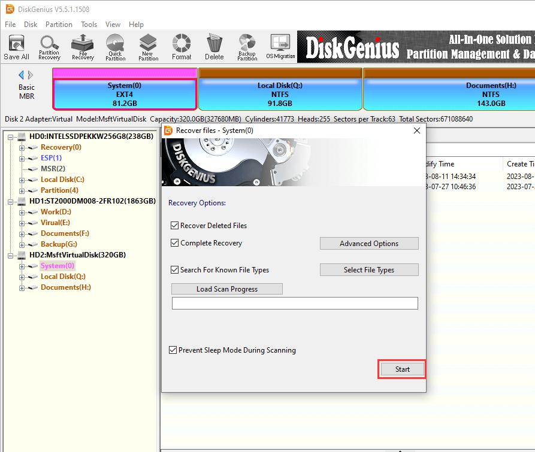
Task: Expand the Local Disk(C:) tree node
Action: (x=22, y=180)
